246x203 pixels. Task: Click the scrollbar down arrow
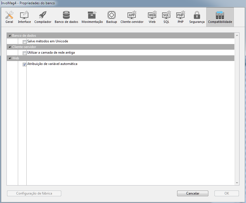click(237, 183)
